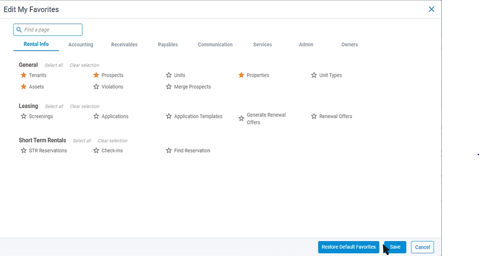This screenshot has width=480, height=256.
Task: Focus the Find a page search field
Action: pos(48,30)
